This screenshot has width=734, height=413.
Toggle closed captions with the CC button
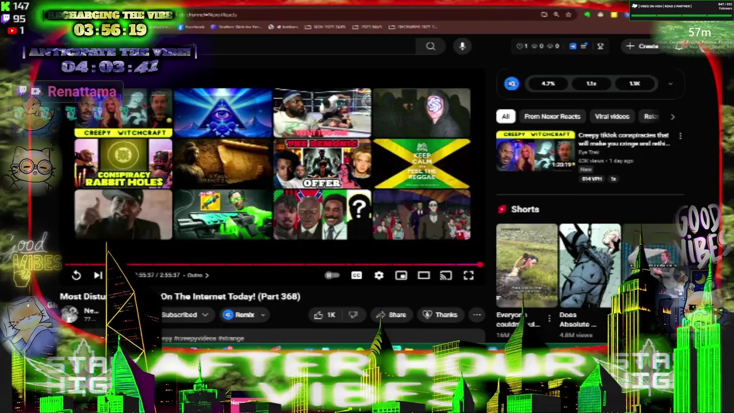[356, 276]
